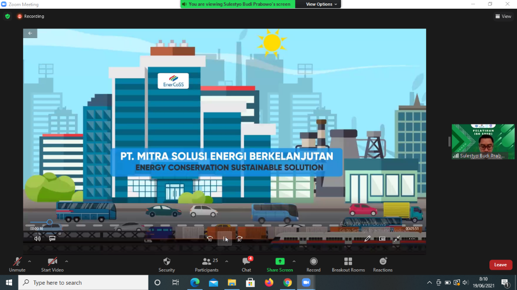Open the Reactions menu
The height and width of the screenshot is (290, 517).
tap(383, 265)
